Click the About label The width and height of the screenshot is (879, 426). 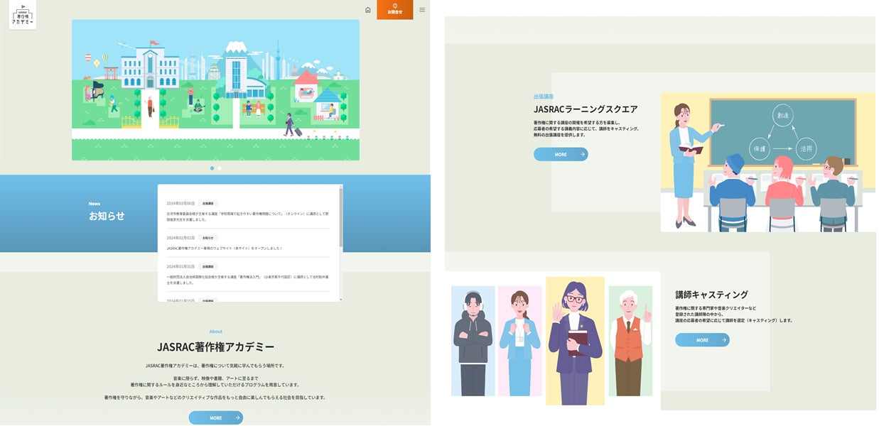pos(216,332)
